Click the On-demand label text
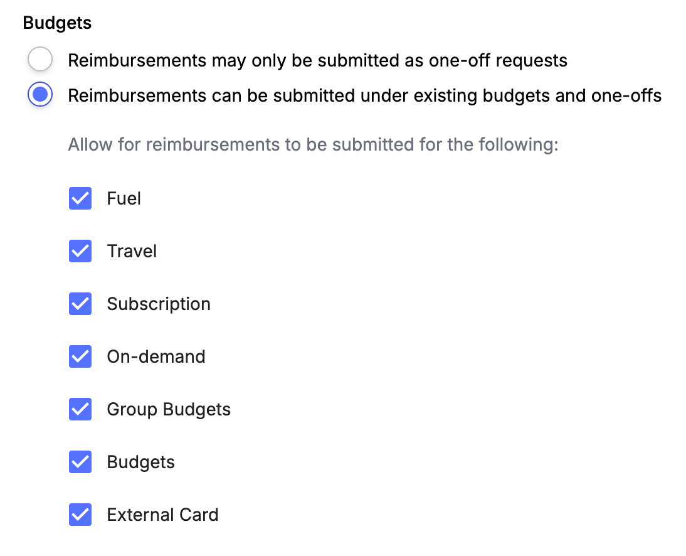Viewport: 686px width, 556px height. [x=156, y=356]
